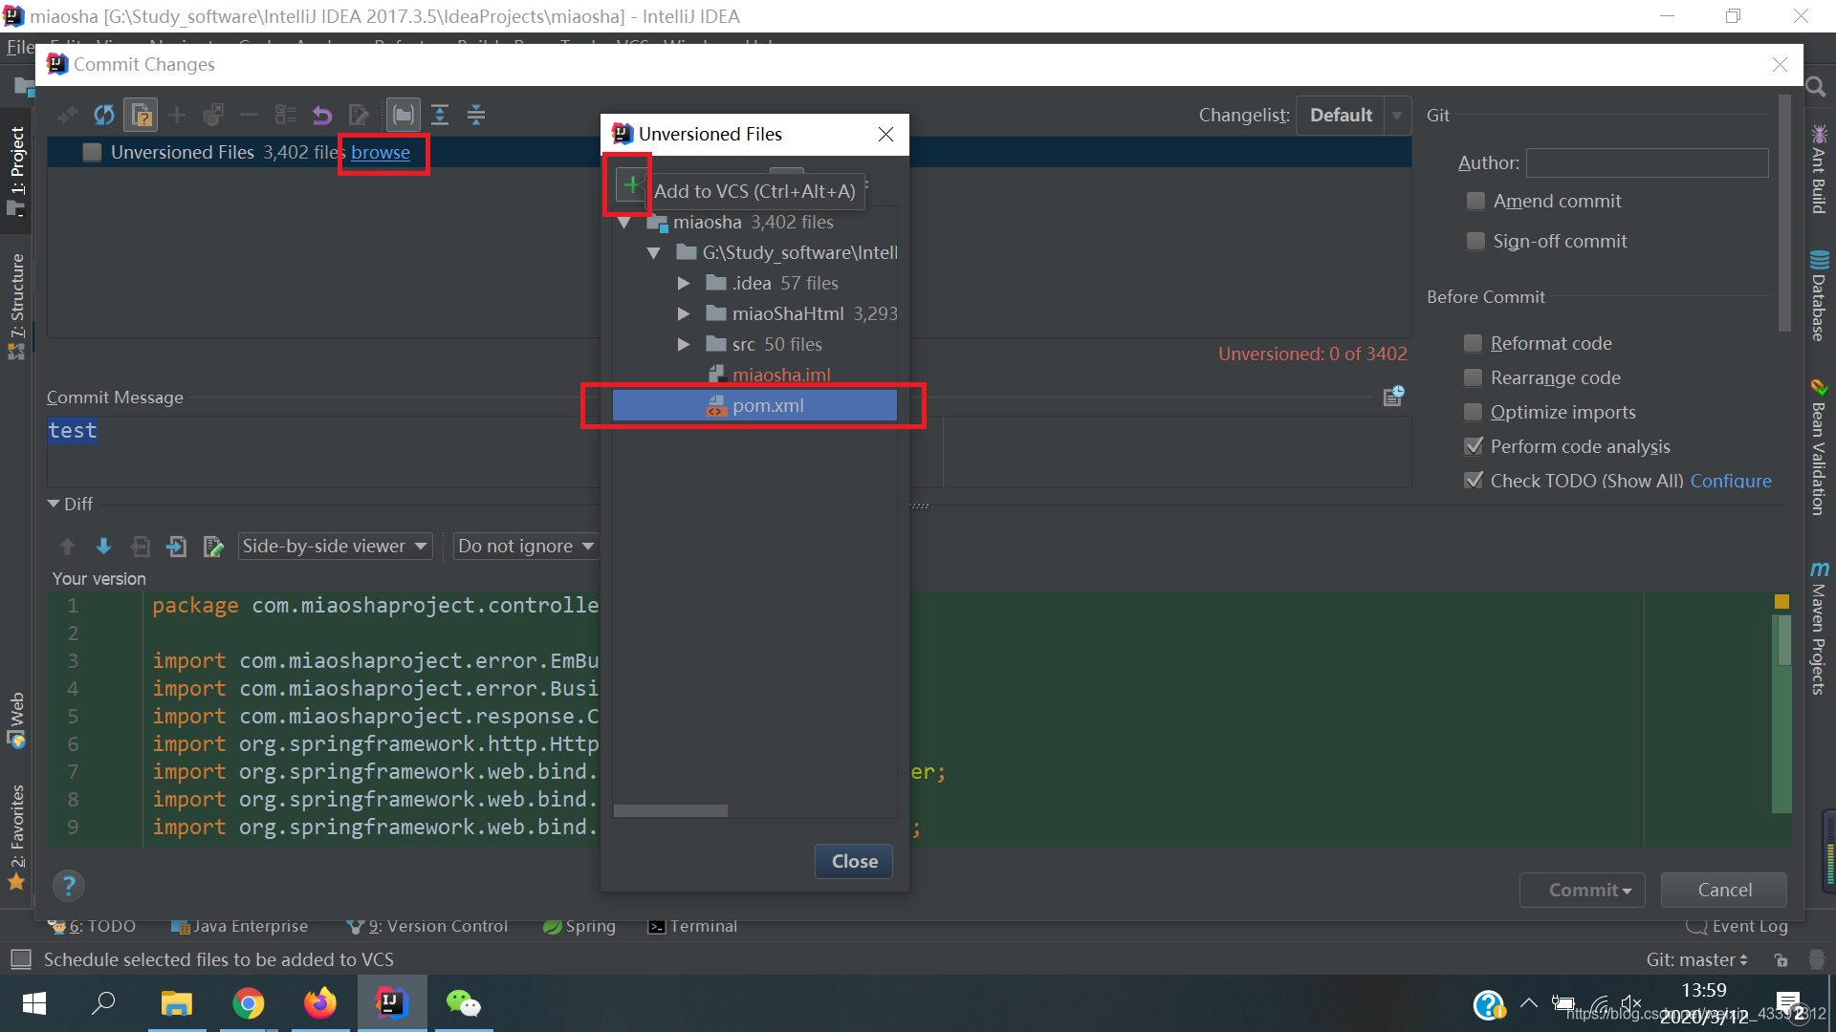Screen dimensions: 1836x1032
Task: Click the Refresh Changes icon in commit toolbar
Action: pos(104,116)
